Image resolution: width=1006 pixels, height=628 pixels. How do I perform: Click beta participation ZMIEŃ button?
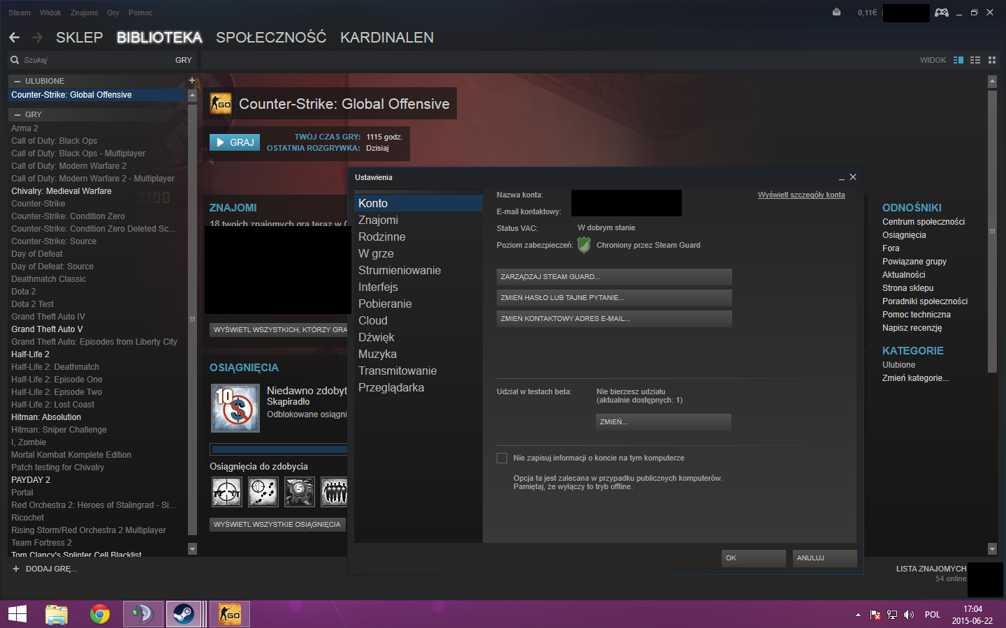[664, 422]
